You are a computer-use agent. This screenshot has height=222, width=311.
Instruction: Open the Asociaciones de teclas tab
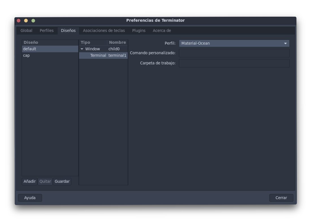pyautogui.click(x=104, y=31)
